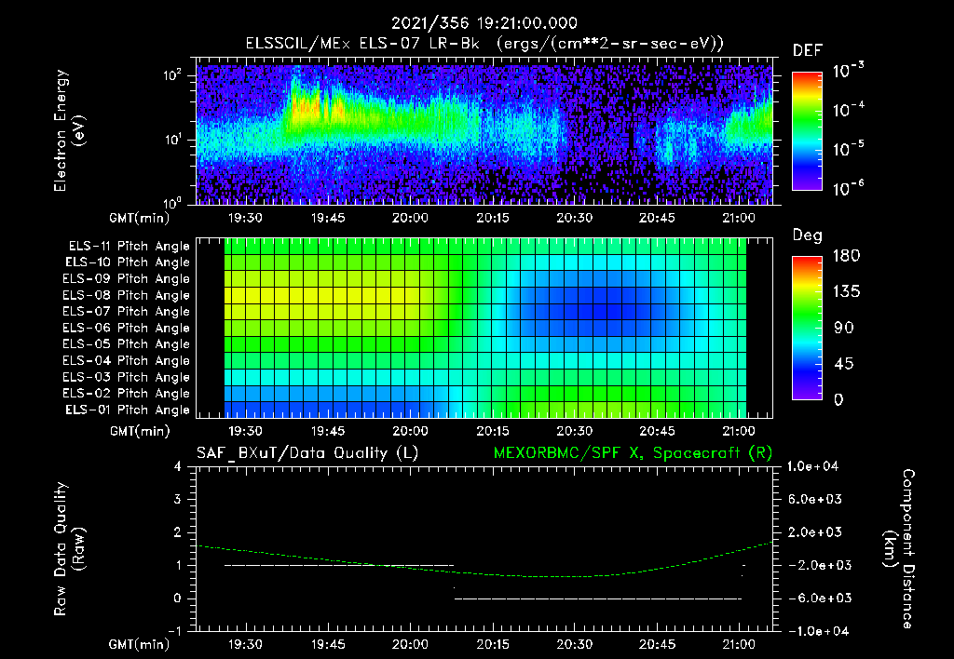This screenshot has height=659, width=954.
Task: Click the 21:00 tick label under the bottom plot
Action: (739, 644)
